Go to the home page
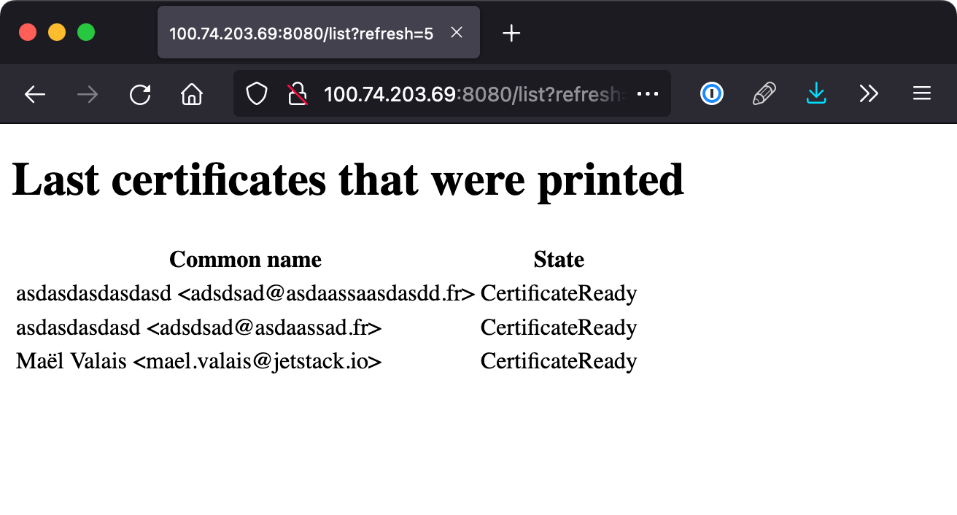Image resolution: width=957 pixels, height=515 pixels. pos(192,94)
